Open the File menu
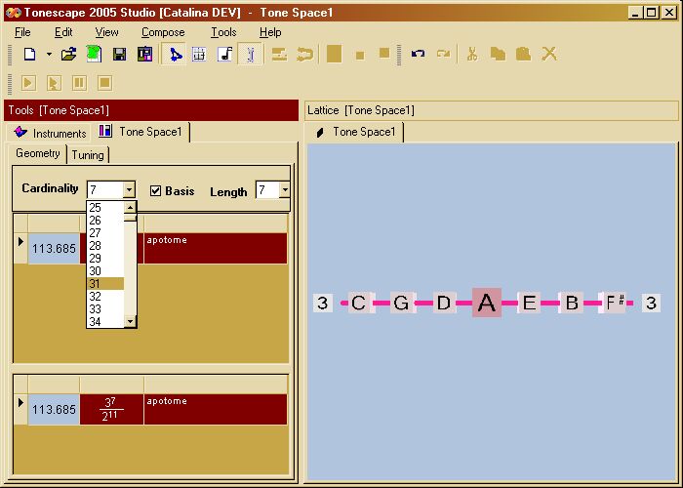 tap(22, 32)
